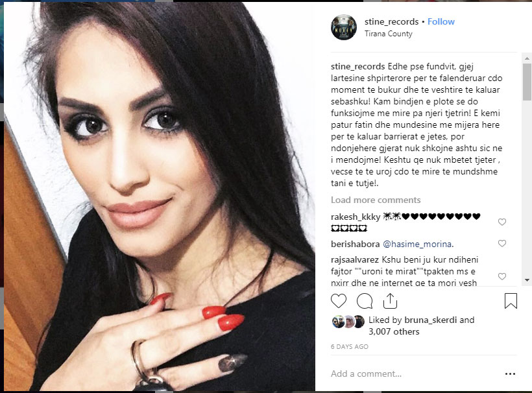Like the post with heart icon

click(x=339, y=301)
